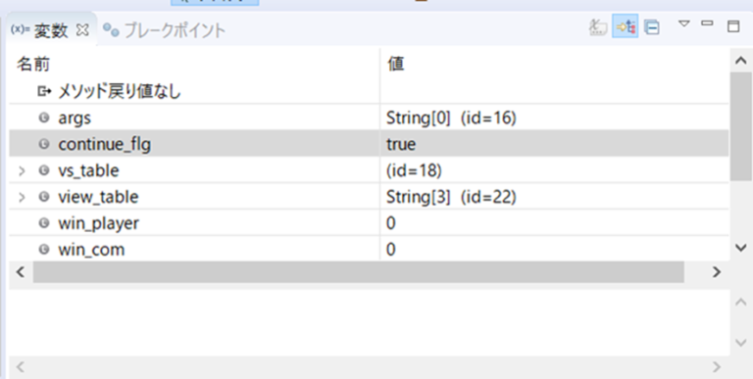Toggle Show Type Names toolbar icon
This screenshot has height=379, width=753.
coord(597,27)
